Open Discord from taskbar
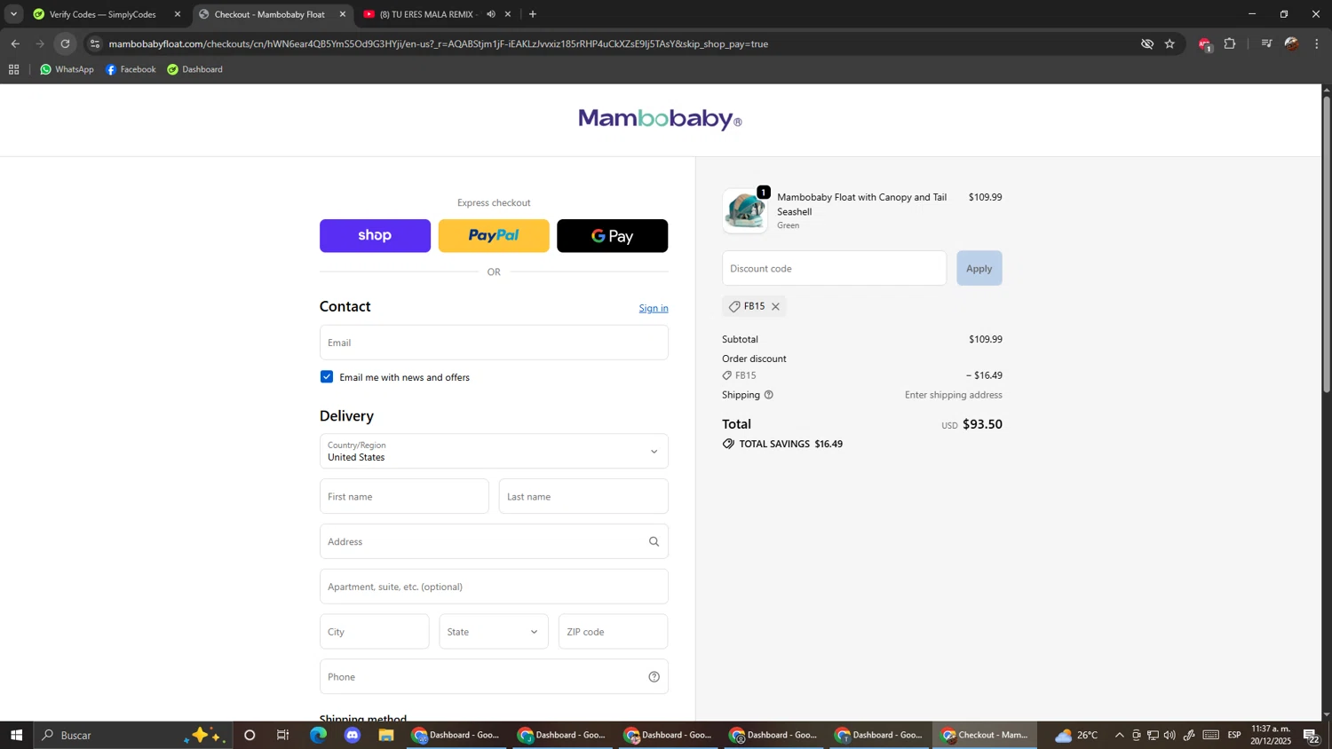Screen dimensions: 1332x749 click(353, 736)
